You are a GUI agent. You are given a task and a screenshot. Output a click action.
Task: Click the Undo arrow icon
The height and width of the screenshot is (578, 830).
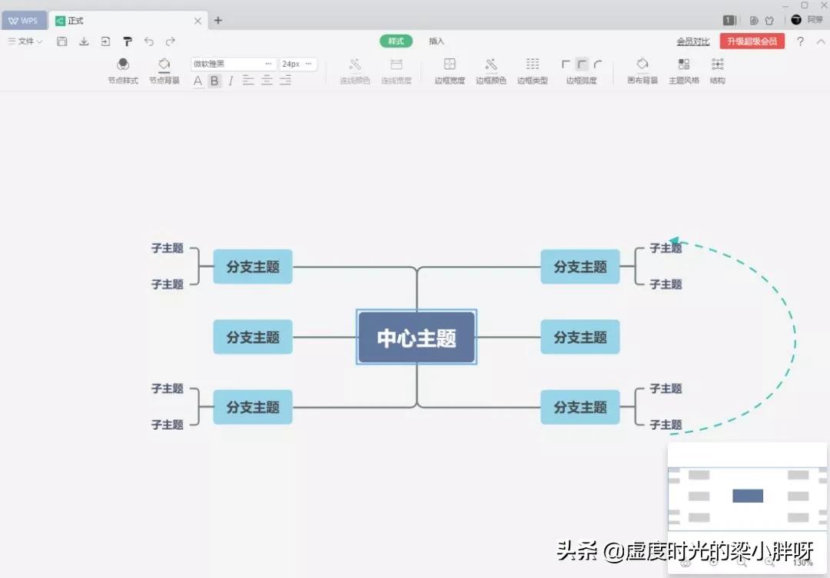coord(149,42)
